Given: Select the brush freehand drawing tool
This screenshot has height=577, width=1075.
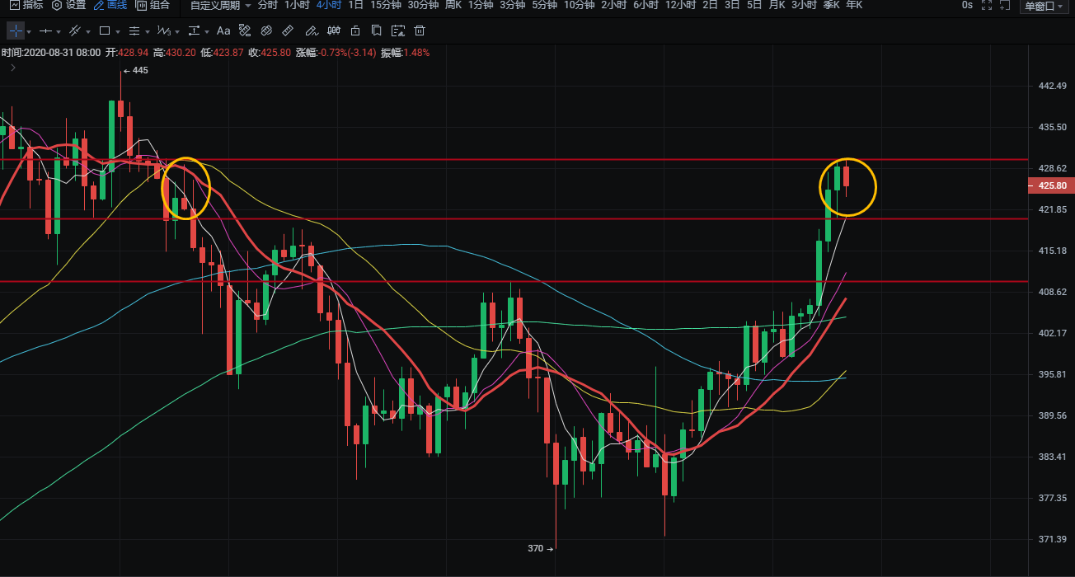Looking at the screenshot, I should coord(310,31).
